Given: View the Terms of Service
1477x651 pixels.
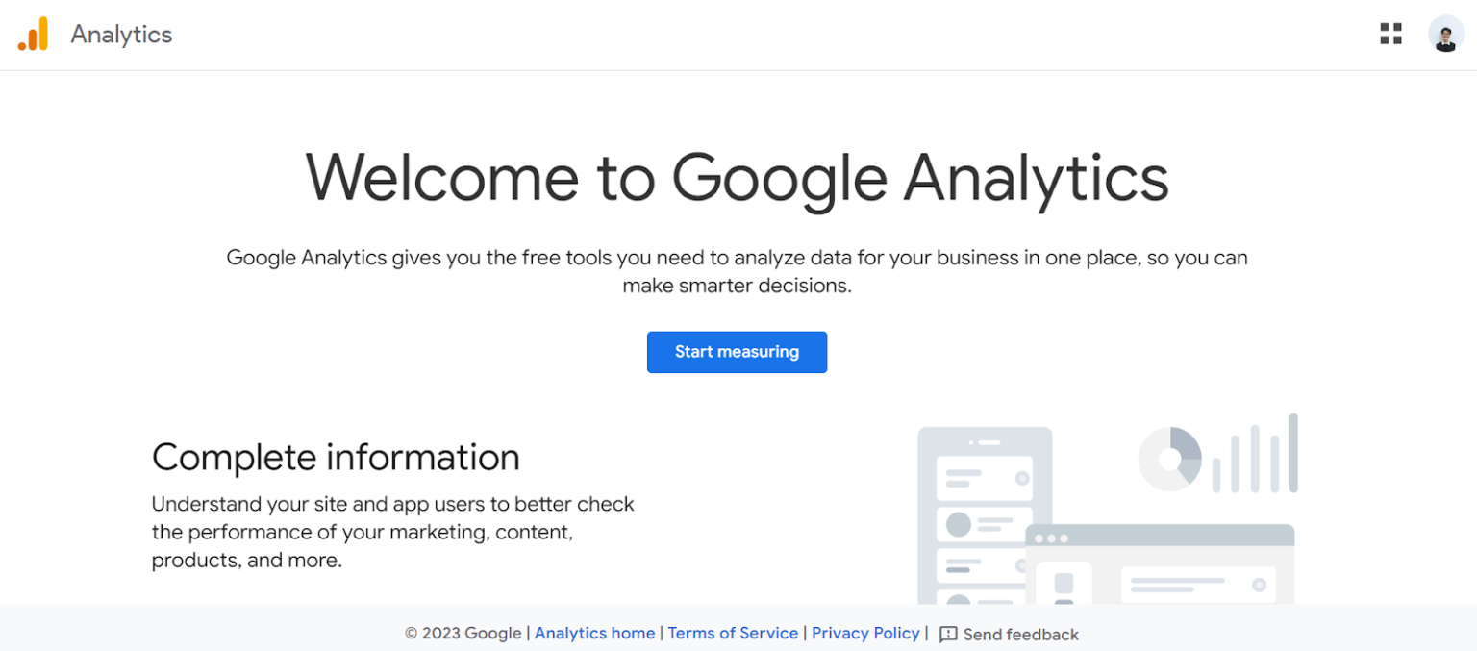Looking at the screenshot, I should click(x=733, y=633).
